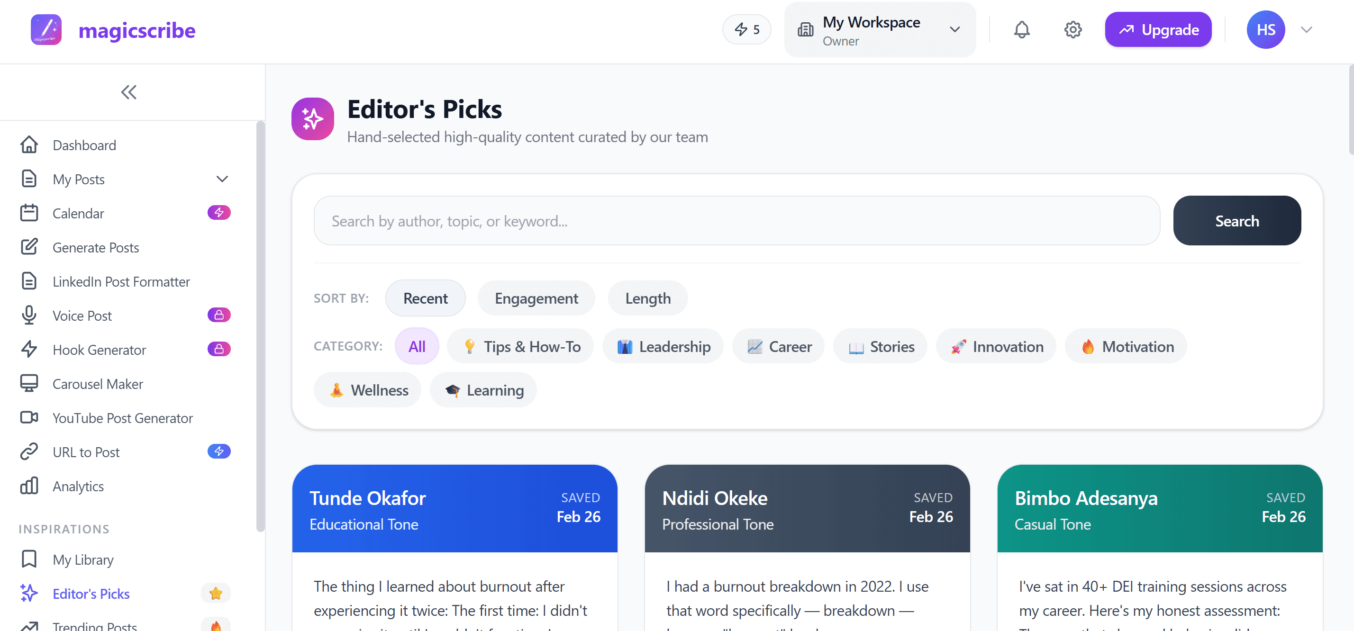This screenshot has width=1354, height=631.
Task: Select the Voice Post tool
Action: [x=82, y=315]
